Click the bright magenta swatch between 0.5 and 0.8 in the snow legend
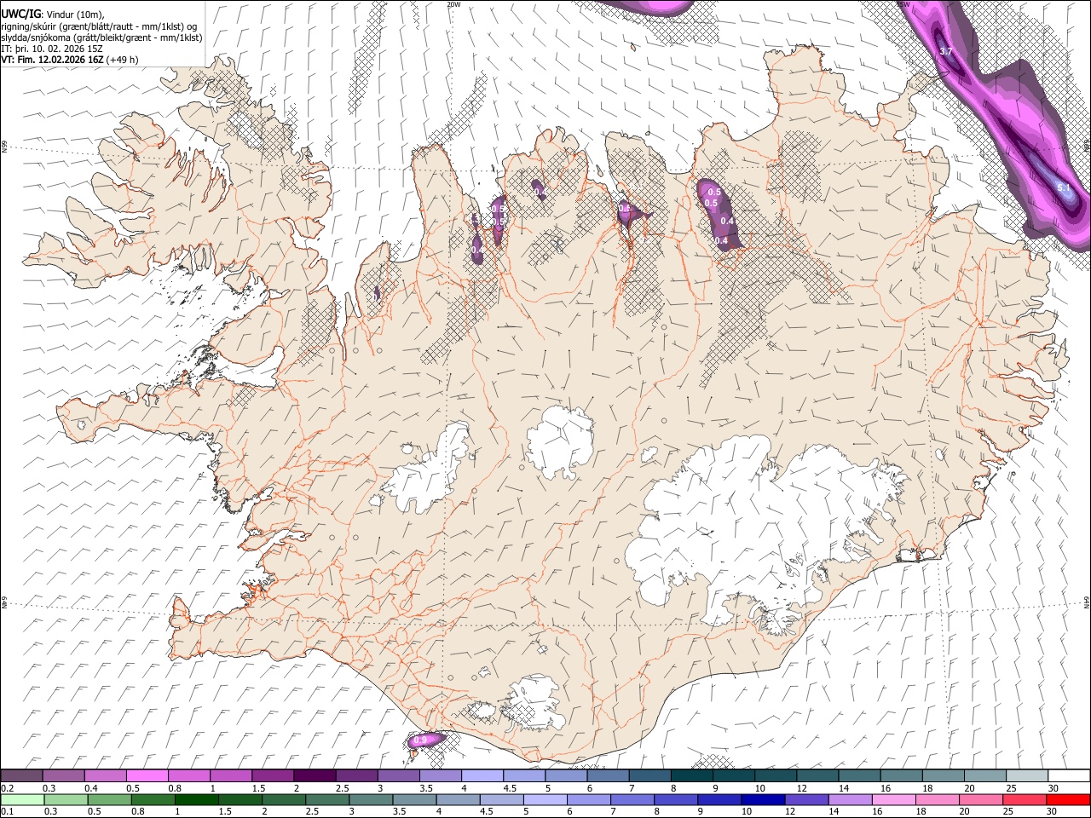This screenshot has height=818, width=1091. pos(147,775)
